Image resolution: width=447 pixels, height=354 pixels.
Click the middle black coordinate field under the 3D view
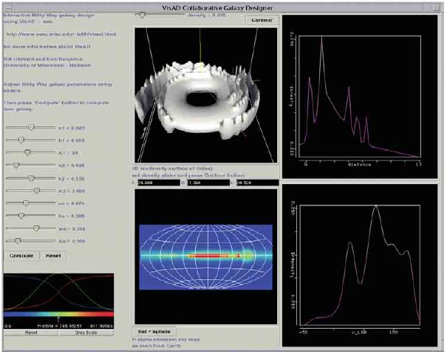pos(208,183)
